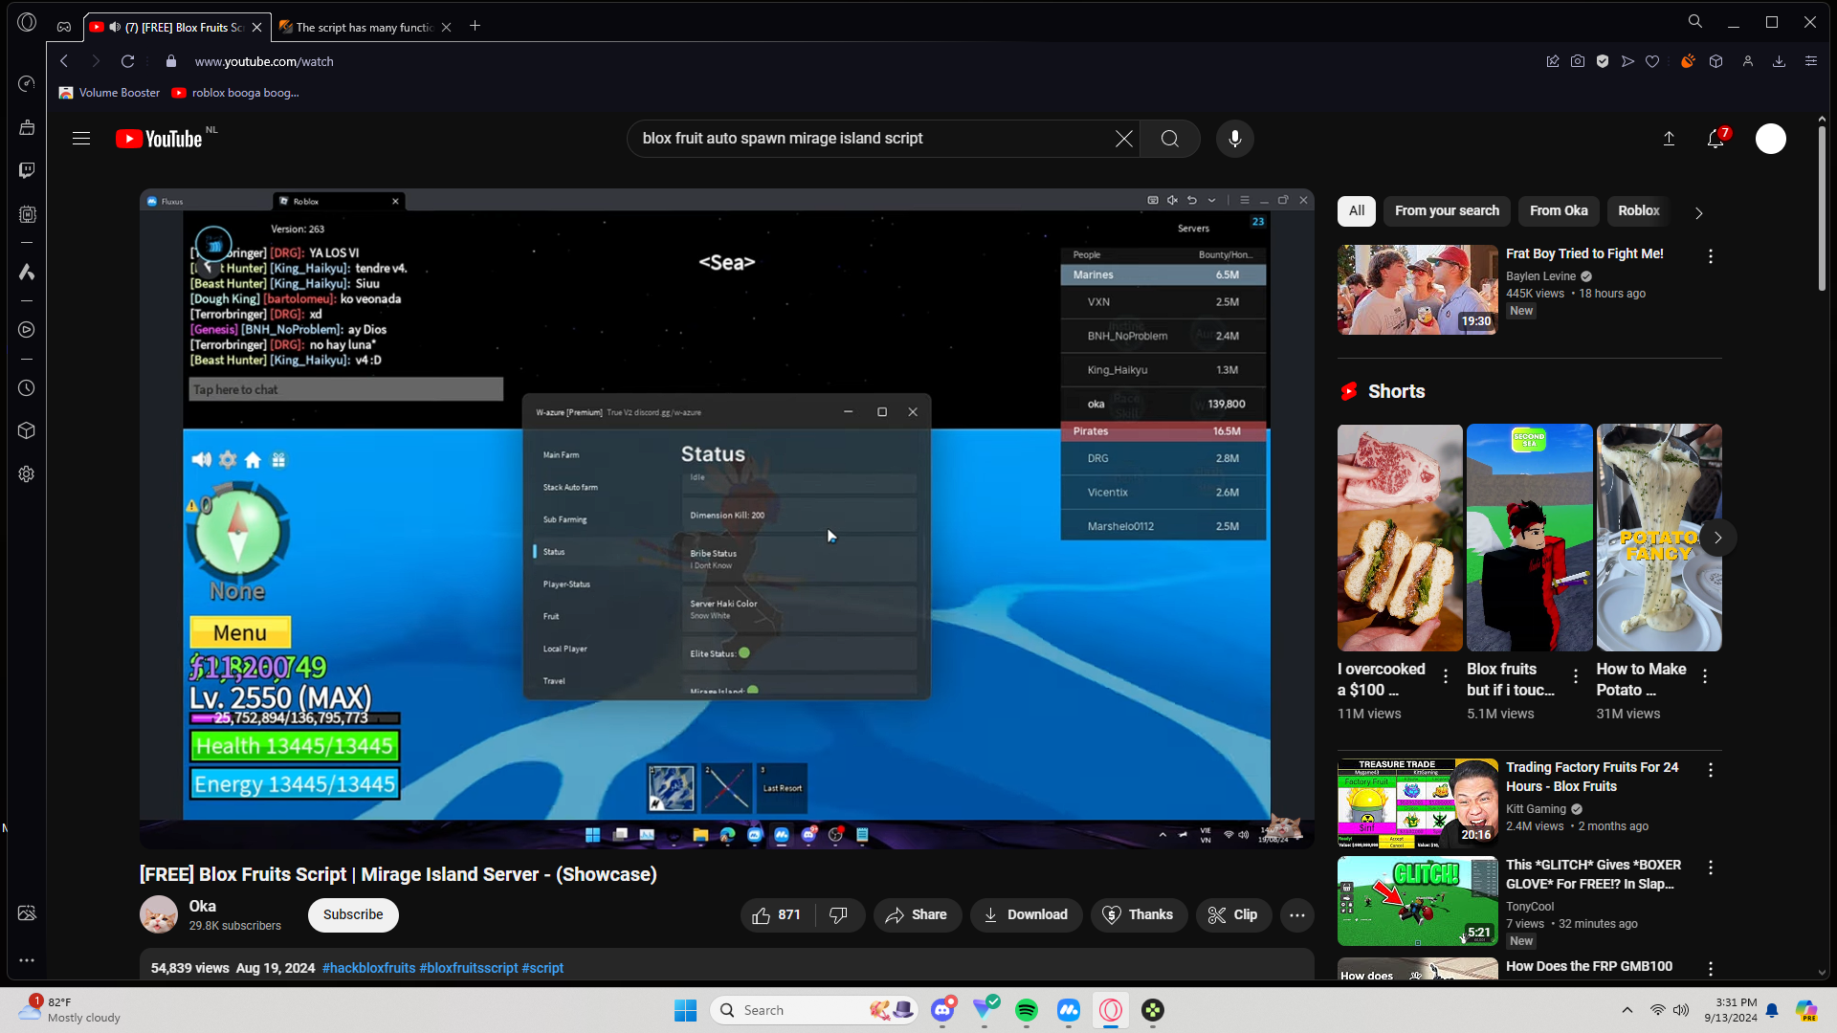Open YouTube notifications bell
The image size is (1837, 1033).
point(1716,139)
